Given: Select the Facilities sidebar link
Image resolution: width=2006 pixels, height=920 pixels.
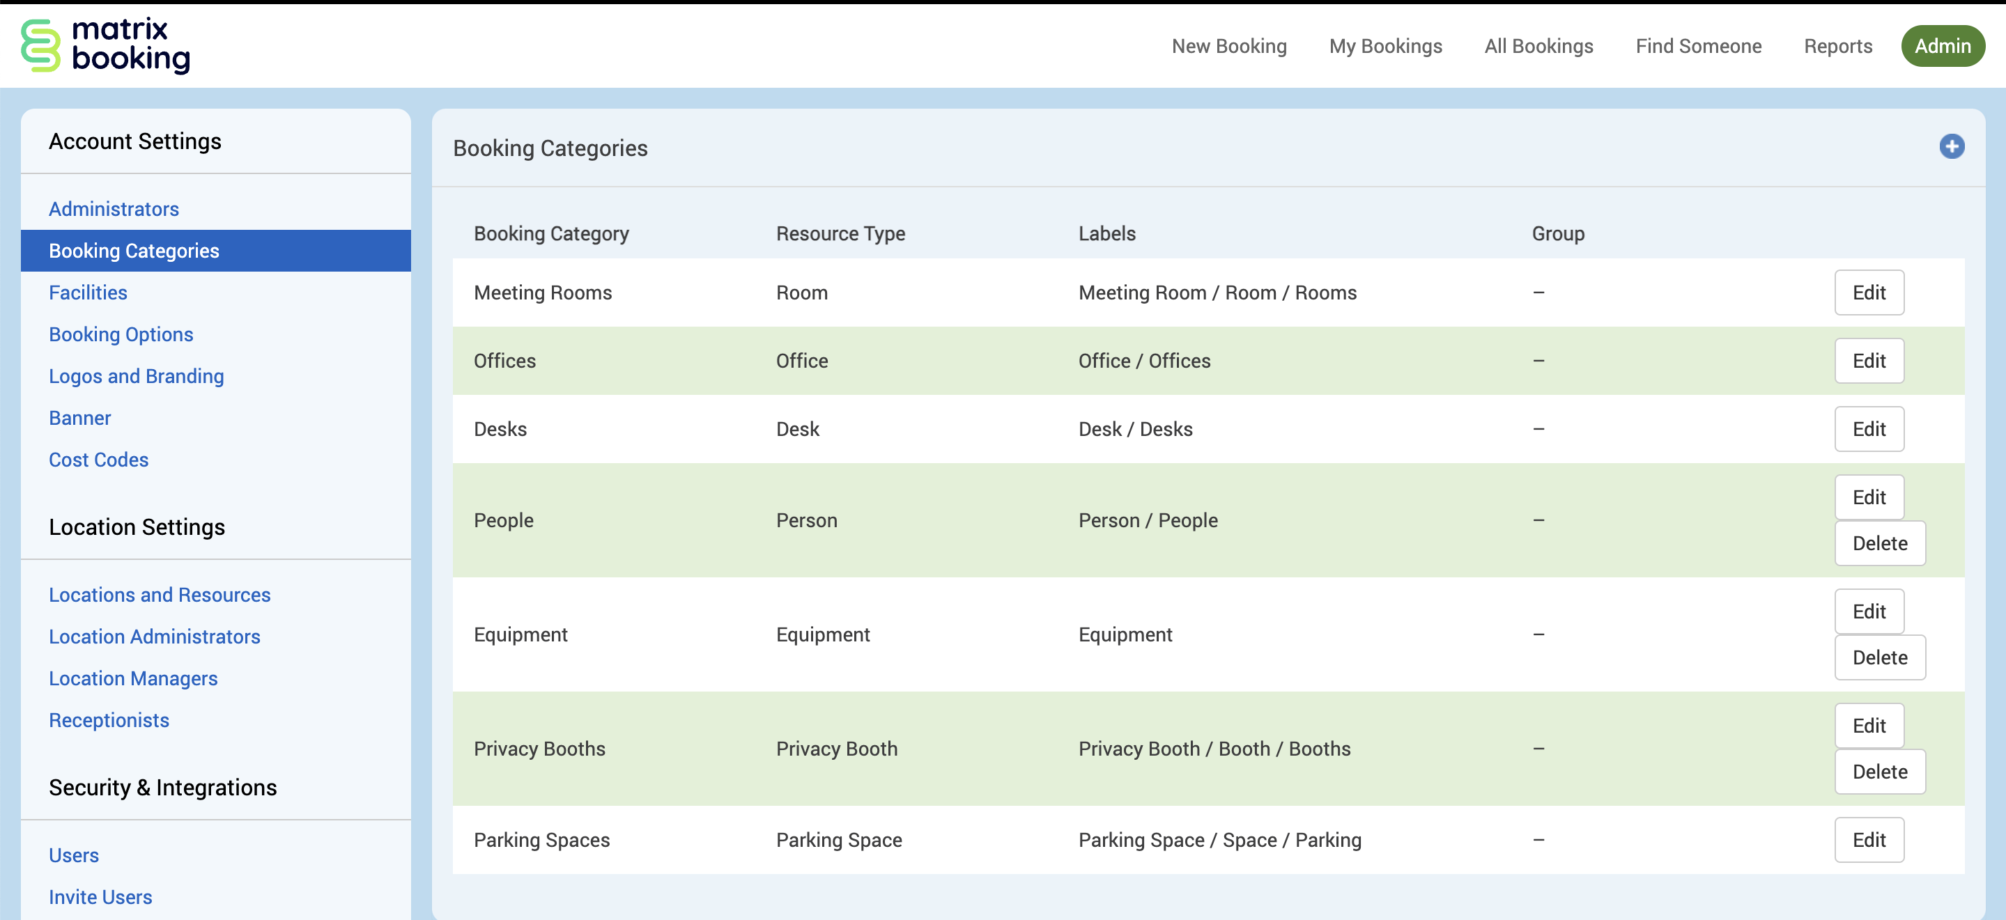Looking at the screenshot, I should point(88,292).
